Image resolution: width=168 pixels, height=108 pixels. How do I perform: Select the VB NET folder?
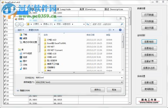click(49, 47)
